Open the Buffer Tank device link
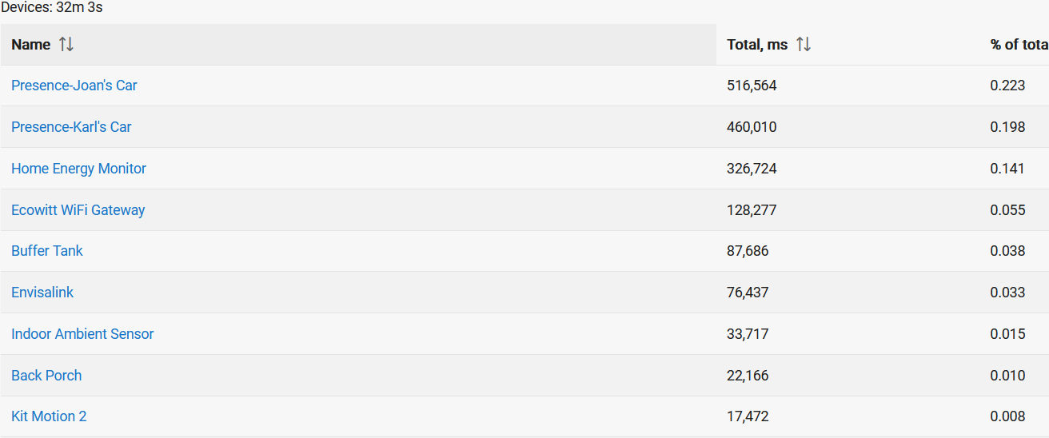The width and height of the screenshot is (1049, 438). pos(47,251)
